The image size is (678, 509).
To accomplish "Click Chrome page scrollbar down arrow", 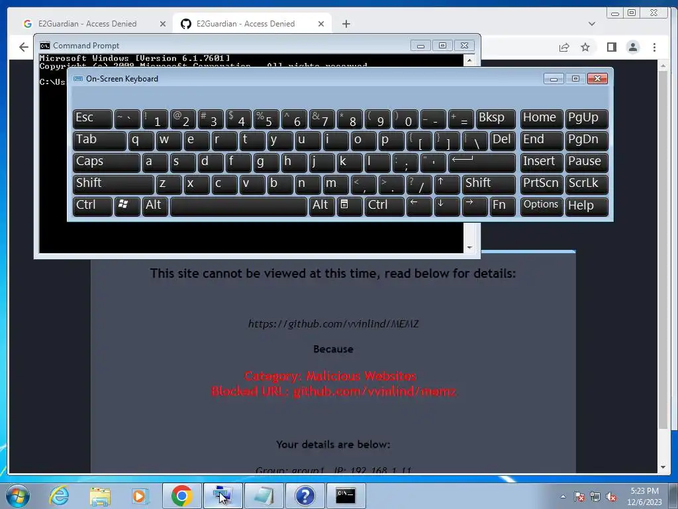I will pyautogui.click(x=663, y=467).
